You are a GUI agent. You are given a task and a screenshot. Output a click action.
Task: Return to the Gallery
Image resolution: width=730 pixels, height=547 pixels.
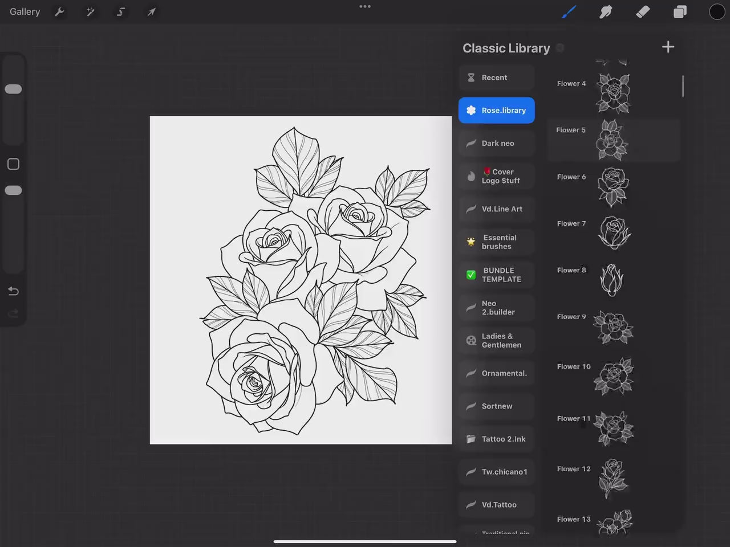[x=25, y=12]
